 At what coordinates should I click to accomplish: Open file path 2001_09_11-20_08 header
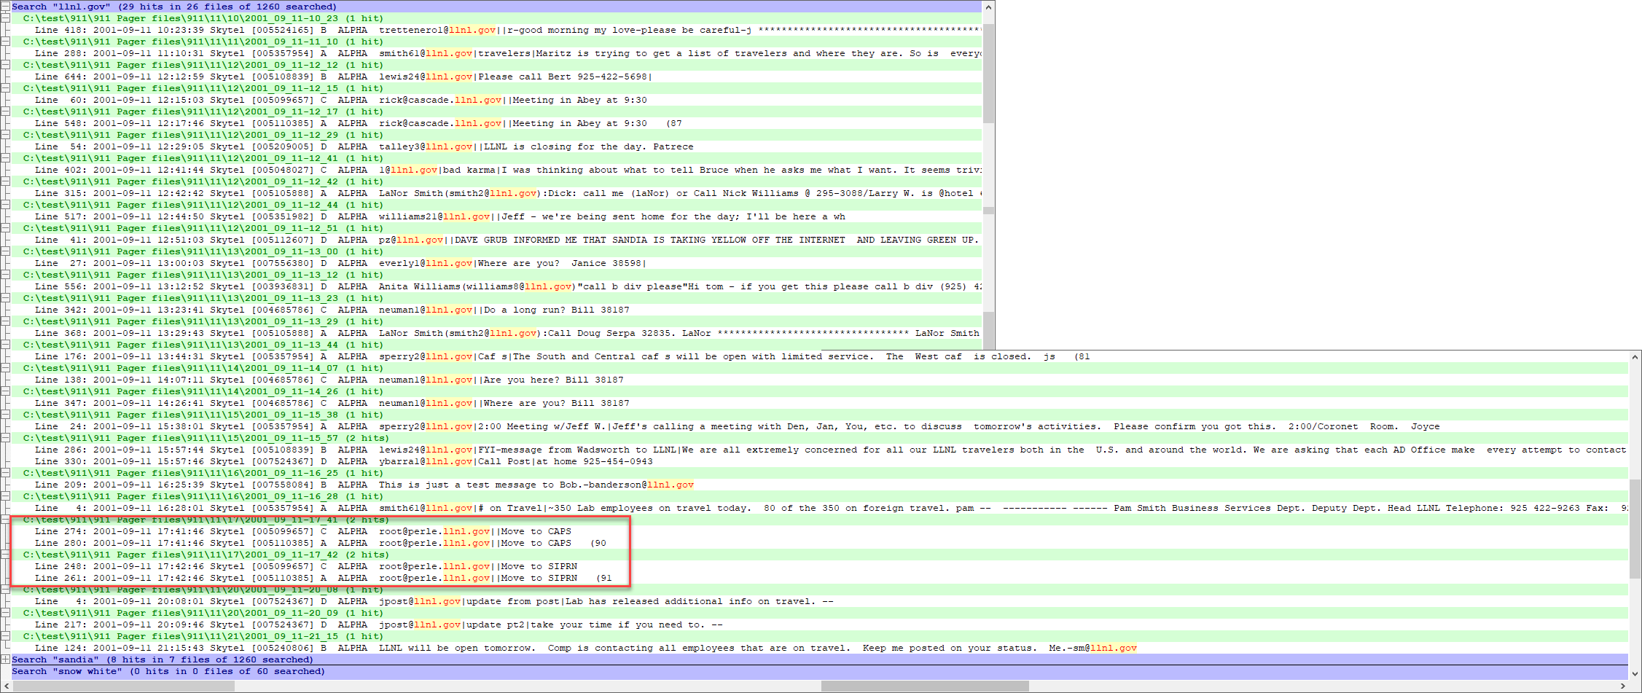(203, 590)
